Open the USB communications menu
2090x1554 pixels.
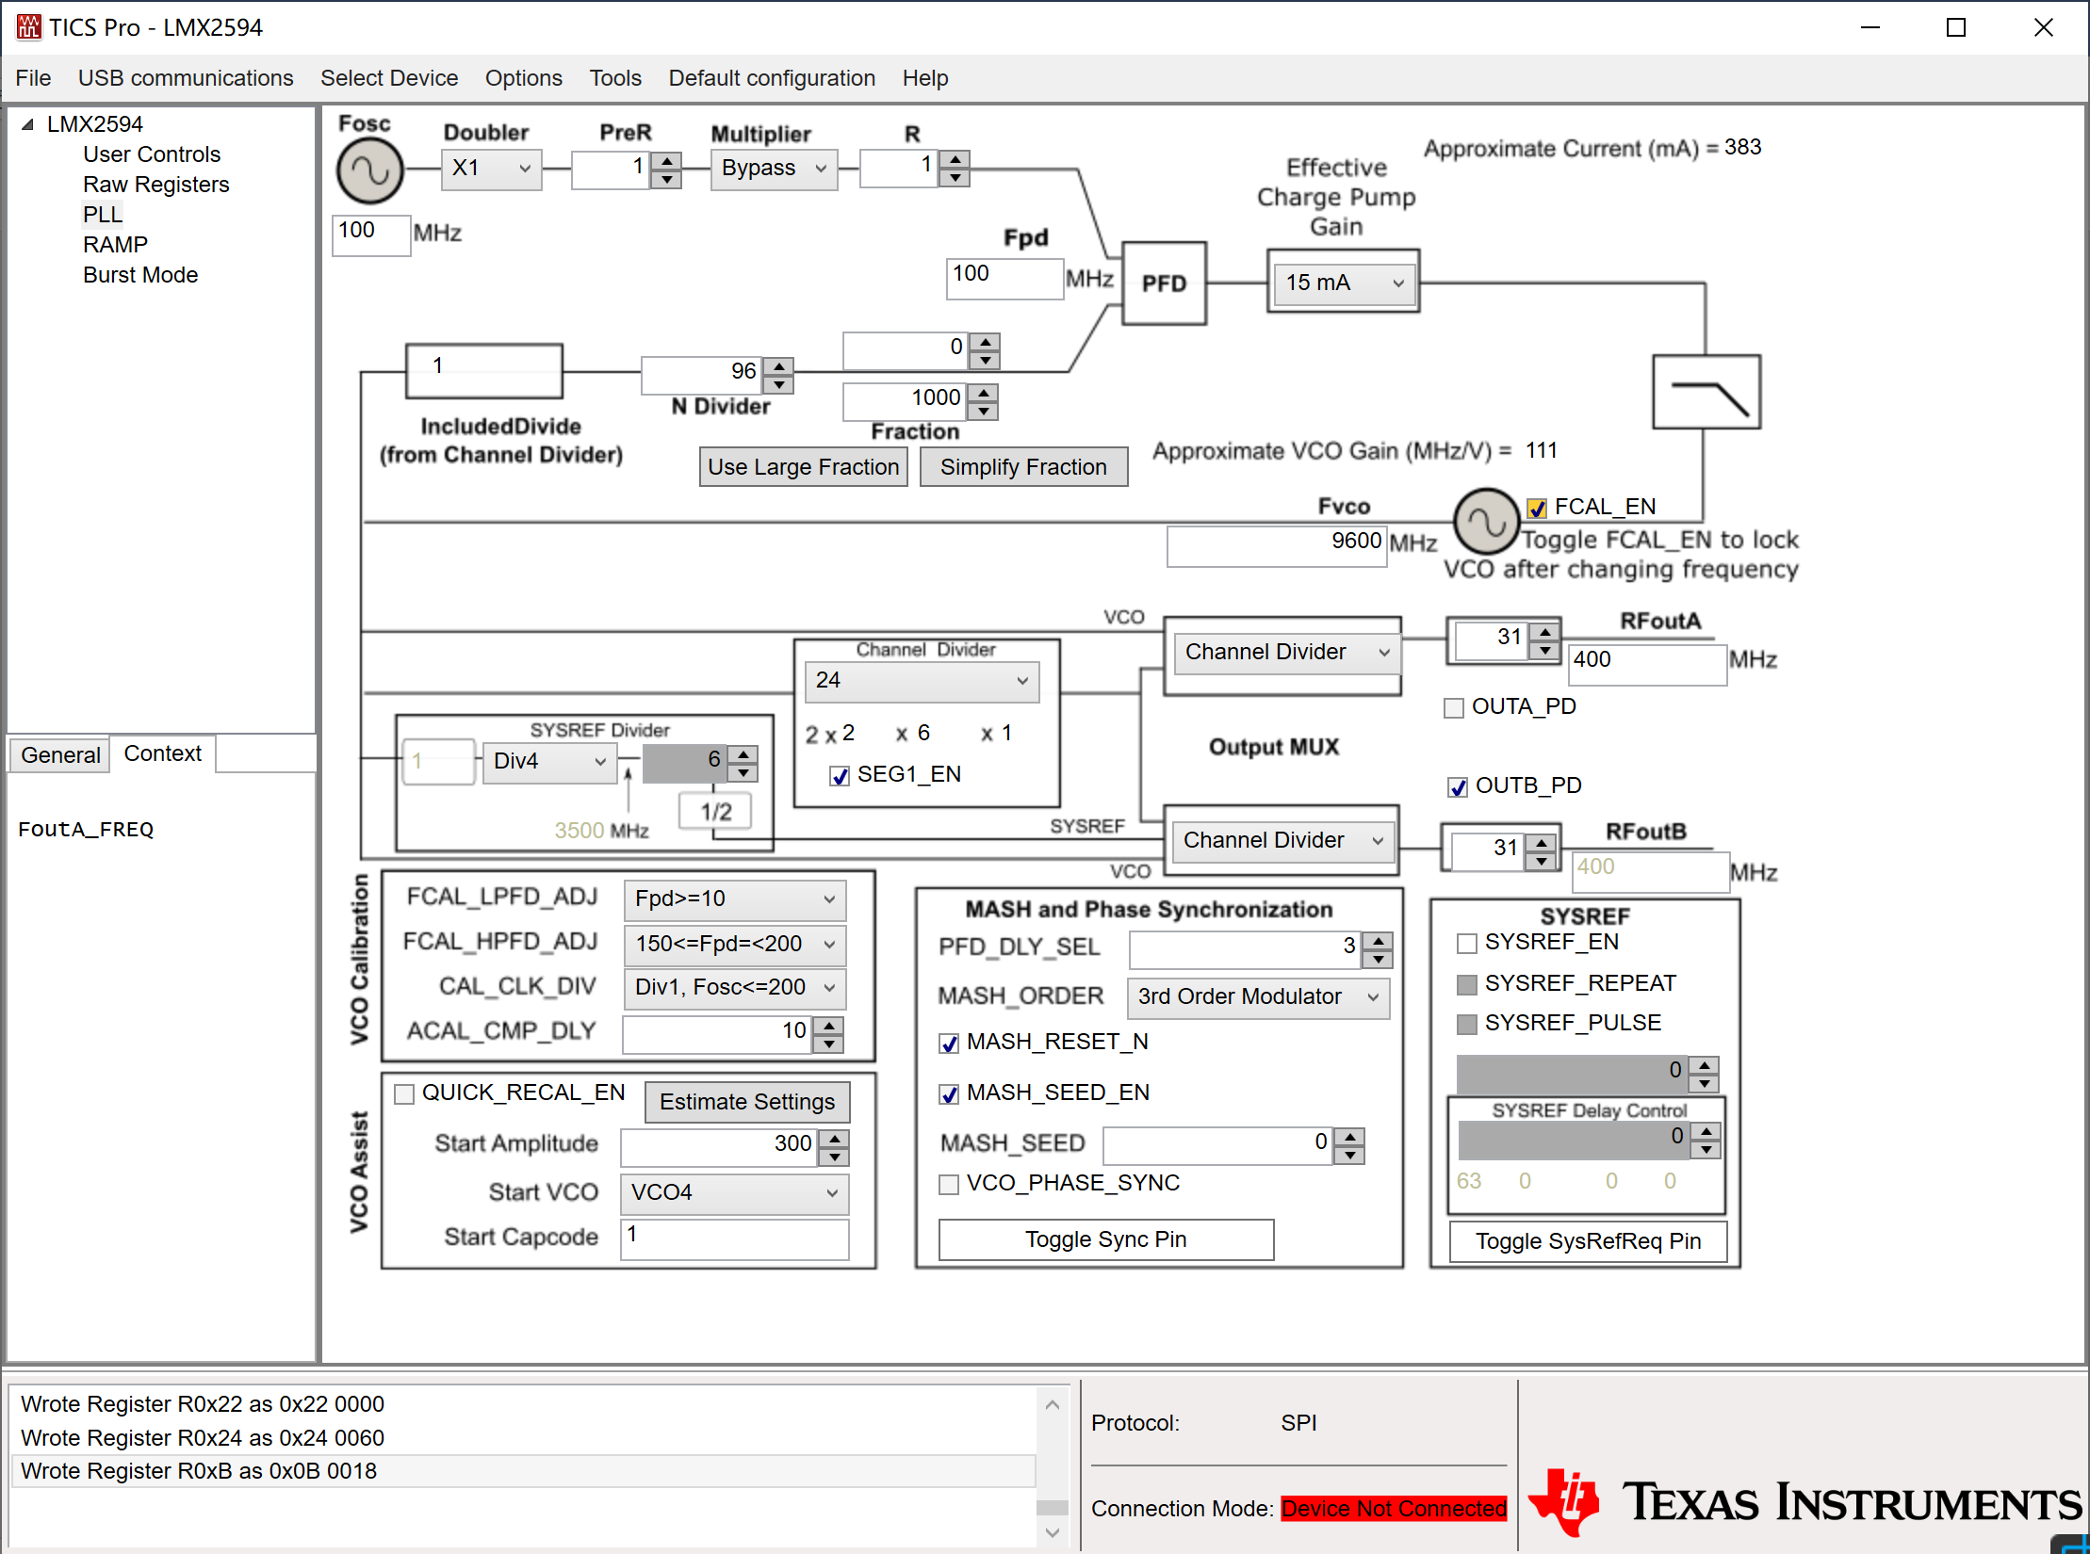[186, 78]
